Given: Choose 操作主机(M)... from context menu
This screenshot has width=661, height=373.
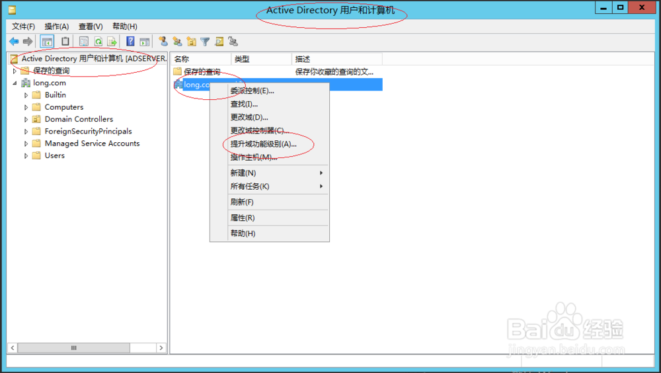Looking at the screenshot, I should [x=270, y=157].
